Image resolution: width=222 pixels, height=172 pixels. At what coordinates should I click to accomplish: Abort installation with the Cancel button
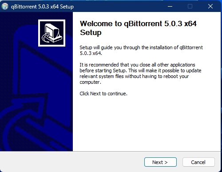click(198, 162)
